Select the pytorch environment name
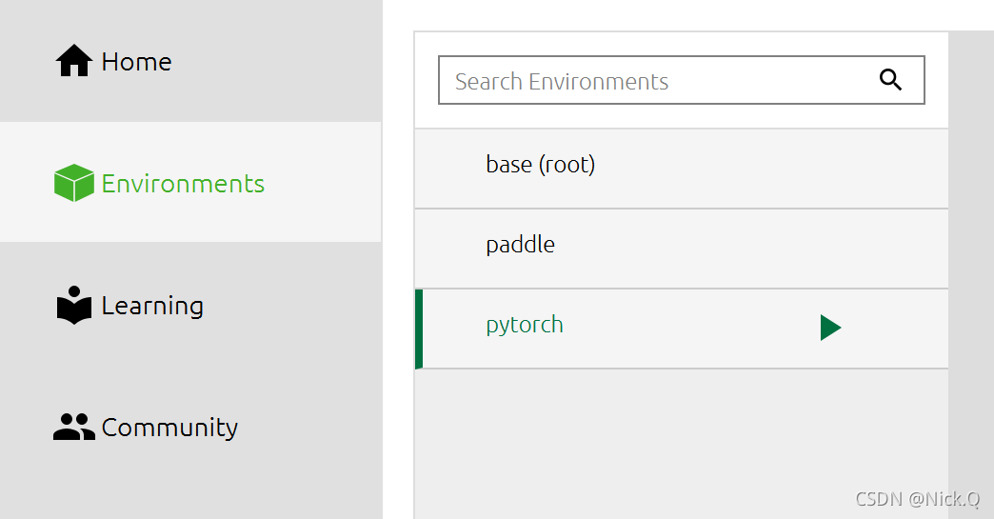The width and height of the screenshot is (994, 519). [525, 325]
